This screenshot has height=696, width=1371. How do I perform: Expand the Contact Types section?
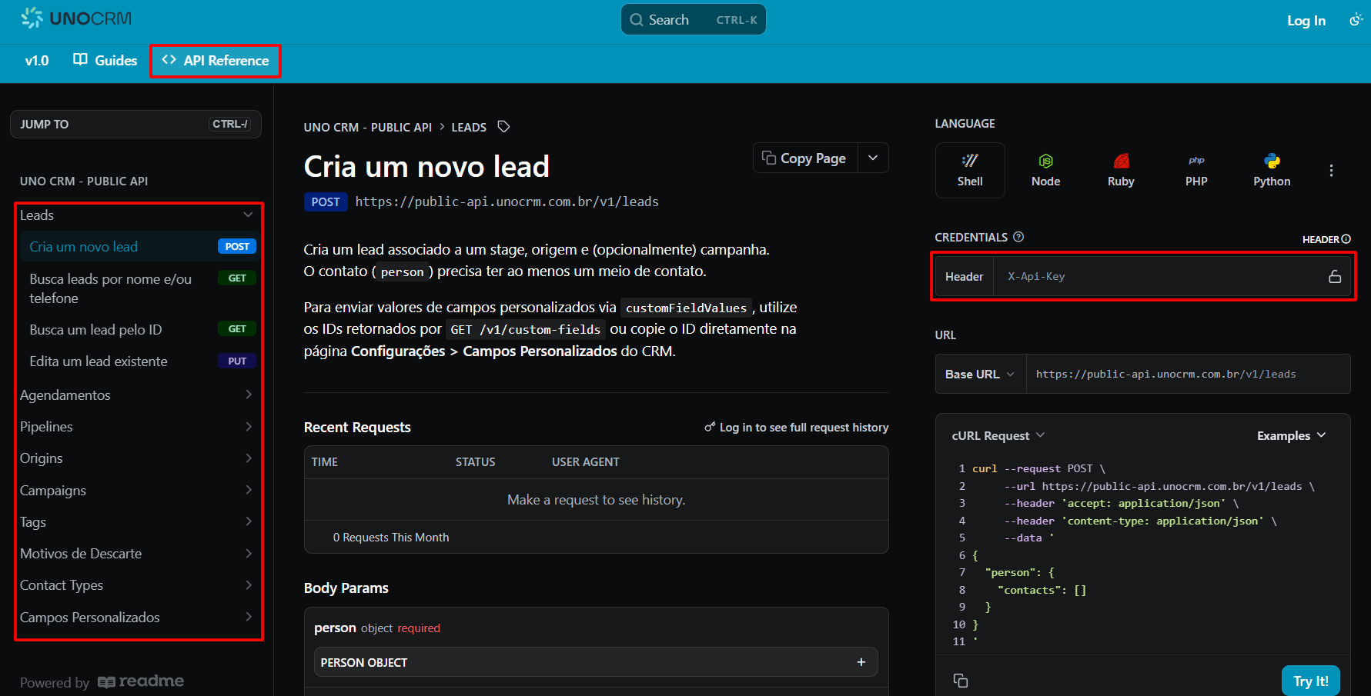pyautogui.click(x=137, y=585)
